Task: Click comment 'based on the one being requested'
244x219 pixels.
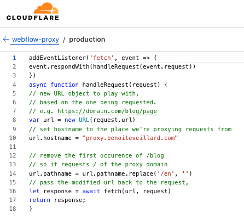Action: (x=92, y=102)
